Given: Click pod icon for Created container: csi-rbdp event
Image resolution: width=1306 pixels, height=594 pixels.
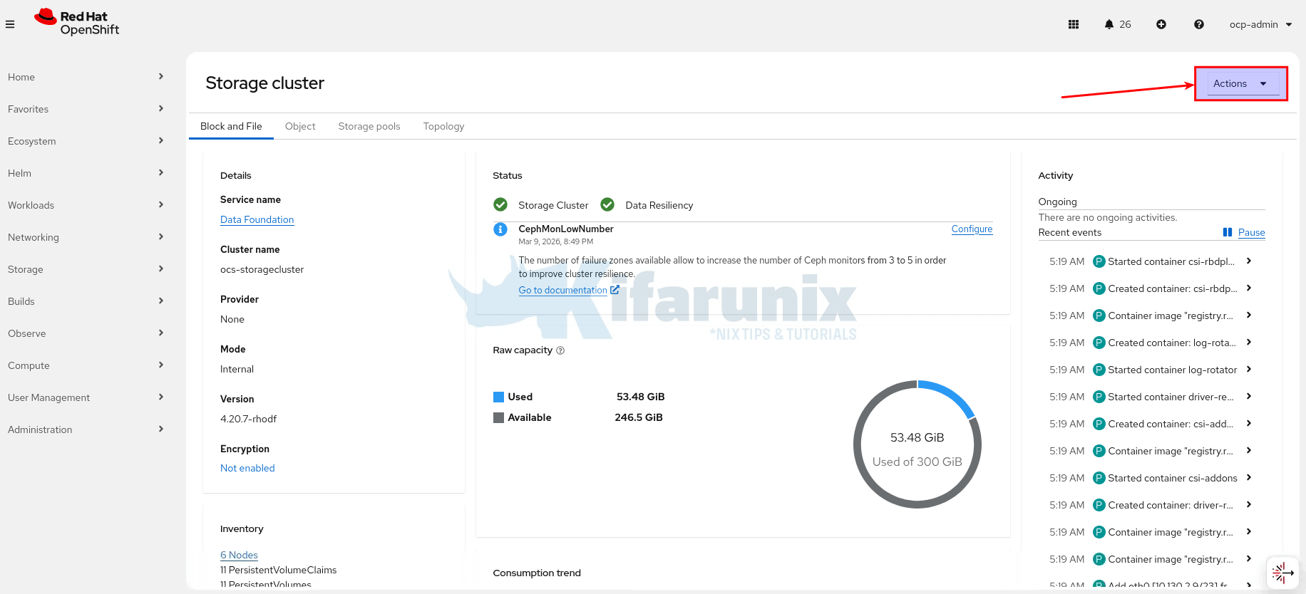Looking at the screenshot, I should click(x=1099, y=288).
